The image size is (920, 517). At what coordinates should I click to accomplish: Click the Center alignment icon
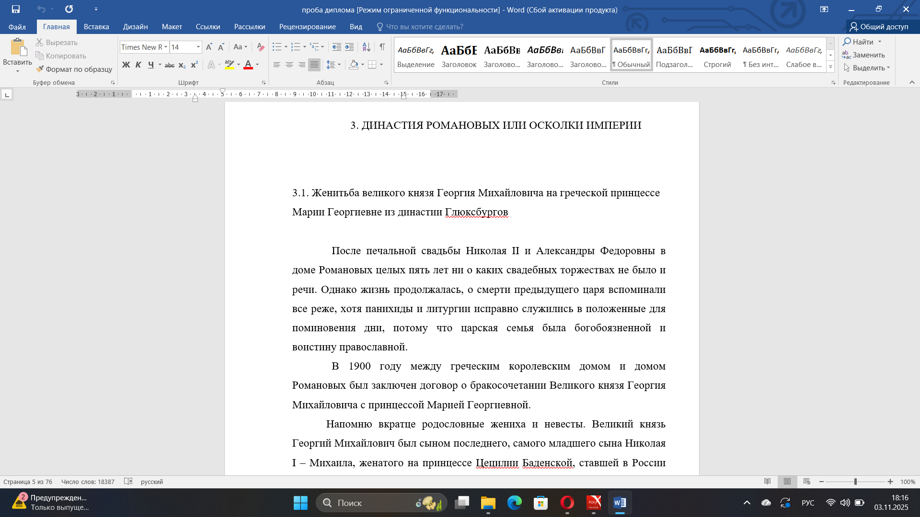[289, 65]
